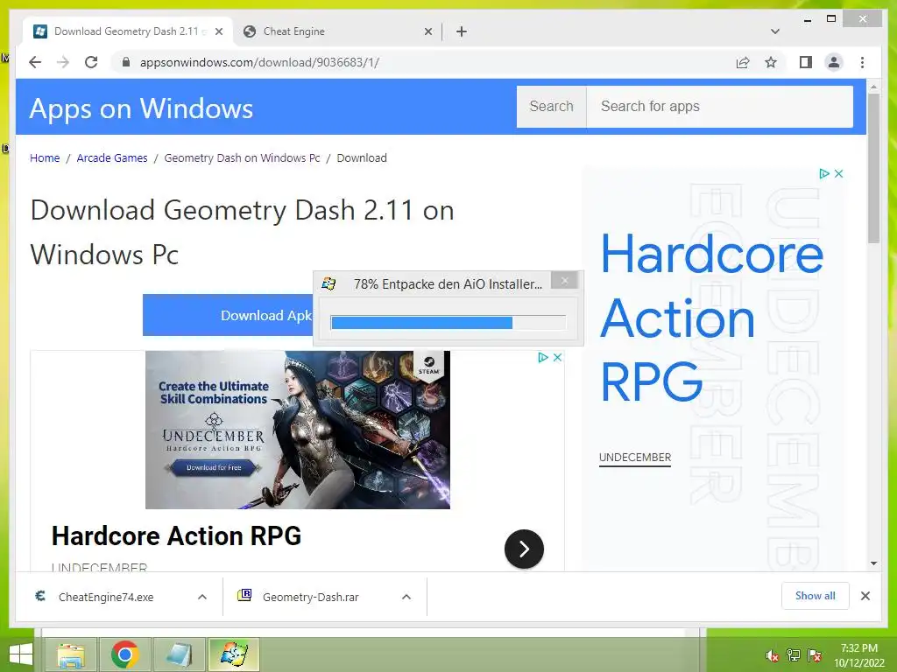The image size is (897, 672).
Task: Click the round arrow button on ad
Action: 524,549
